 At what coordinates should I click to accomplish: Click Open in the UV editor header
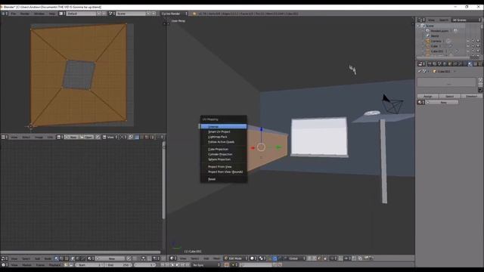tap(87, 137)
